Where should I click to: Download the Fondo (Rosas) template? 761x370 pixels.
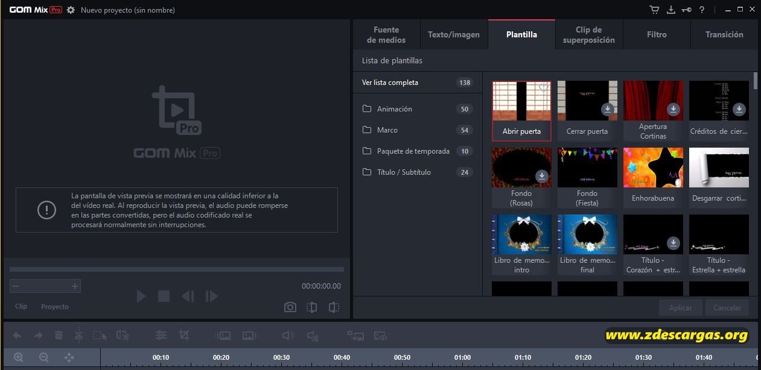(x=542, y=176)
